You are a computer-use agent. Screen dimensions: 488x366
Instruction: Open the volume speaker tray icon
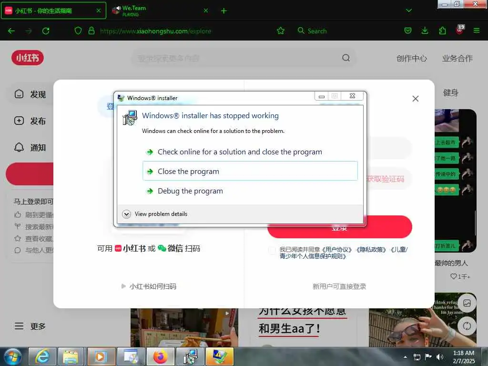[x=440, y=357]
